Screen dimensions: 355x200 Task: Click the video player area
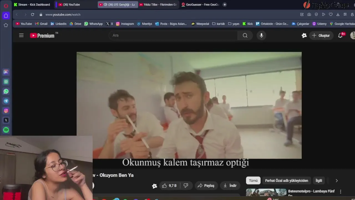point(189,105)
